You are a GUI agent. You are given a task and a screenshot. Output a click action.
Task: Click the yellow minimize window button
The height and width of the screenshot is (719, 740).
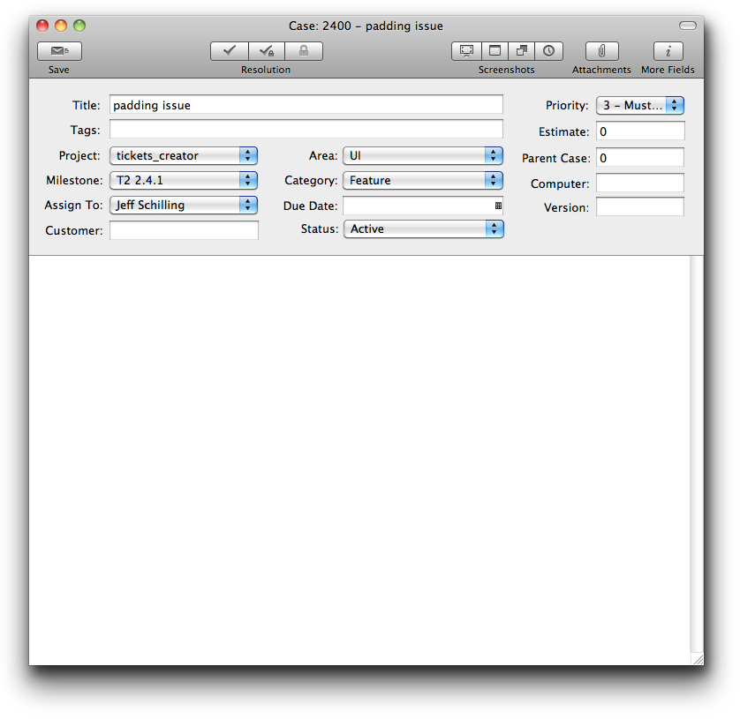(x=61, y=26)
